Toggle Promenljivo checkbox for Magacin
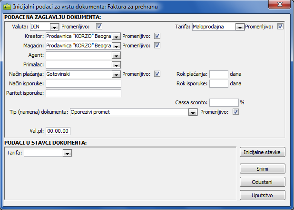294x210 pixels. click(157, 46)
